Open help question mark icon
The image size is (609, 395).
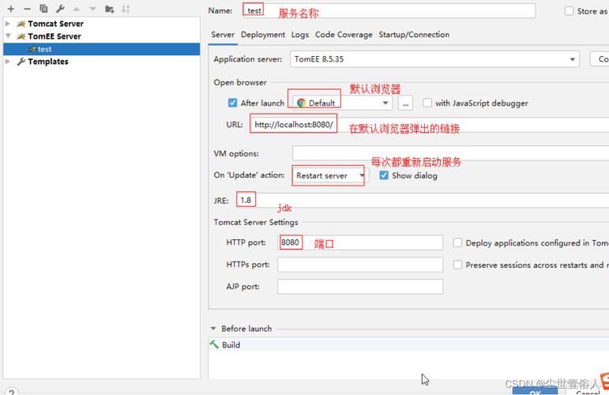click(x=11, y=392)
